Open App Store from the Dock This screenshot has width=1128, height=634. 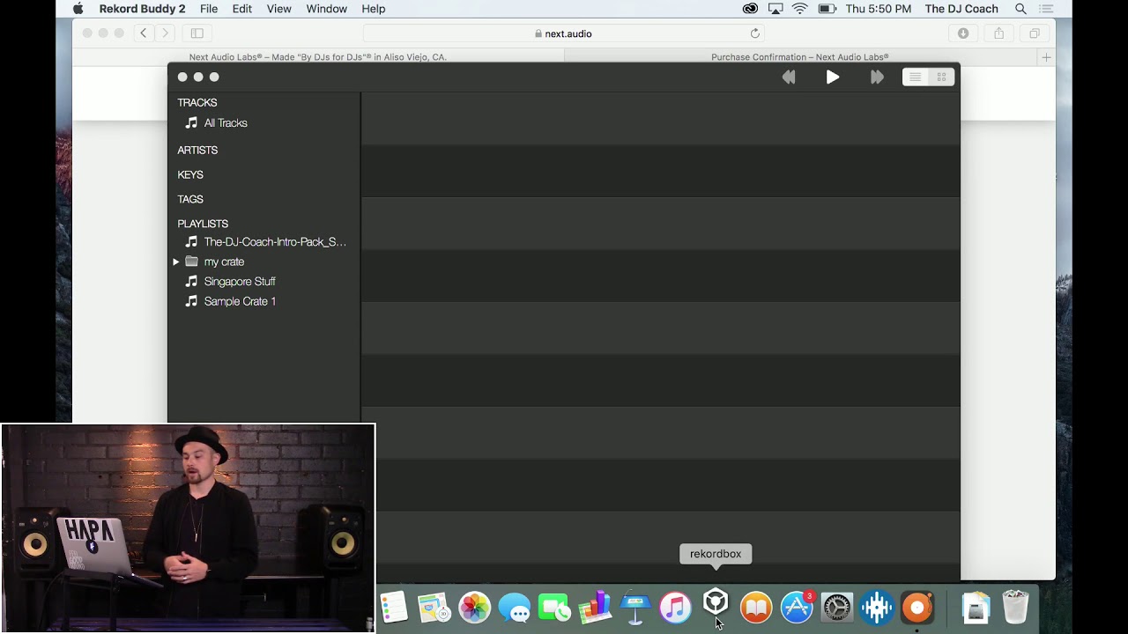click(x=797, y=608)
